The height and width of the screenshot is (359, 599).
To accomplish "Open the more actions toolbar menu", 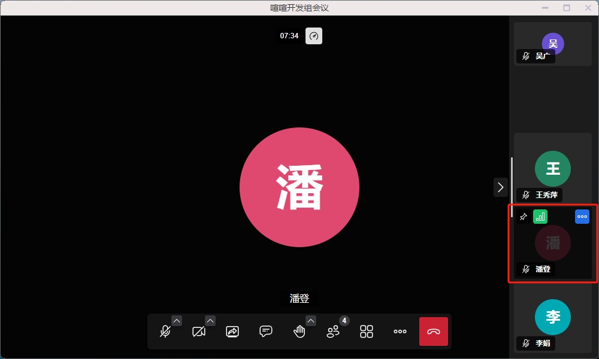I will (400, 331).
